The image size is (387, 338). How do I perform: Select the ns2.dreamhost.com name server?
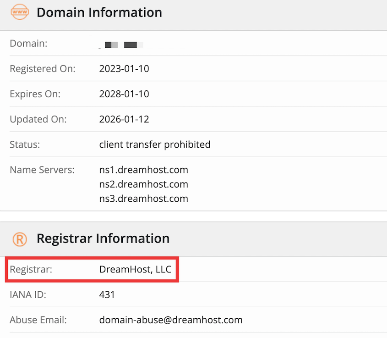coord(144,184)
